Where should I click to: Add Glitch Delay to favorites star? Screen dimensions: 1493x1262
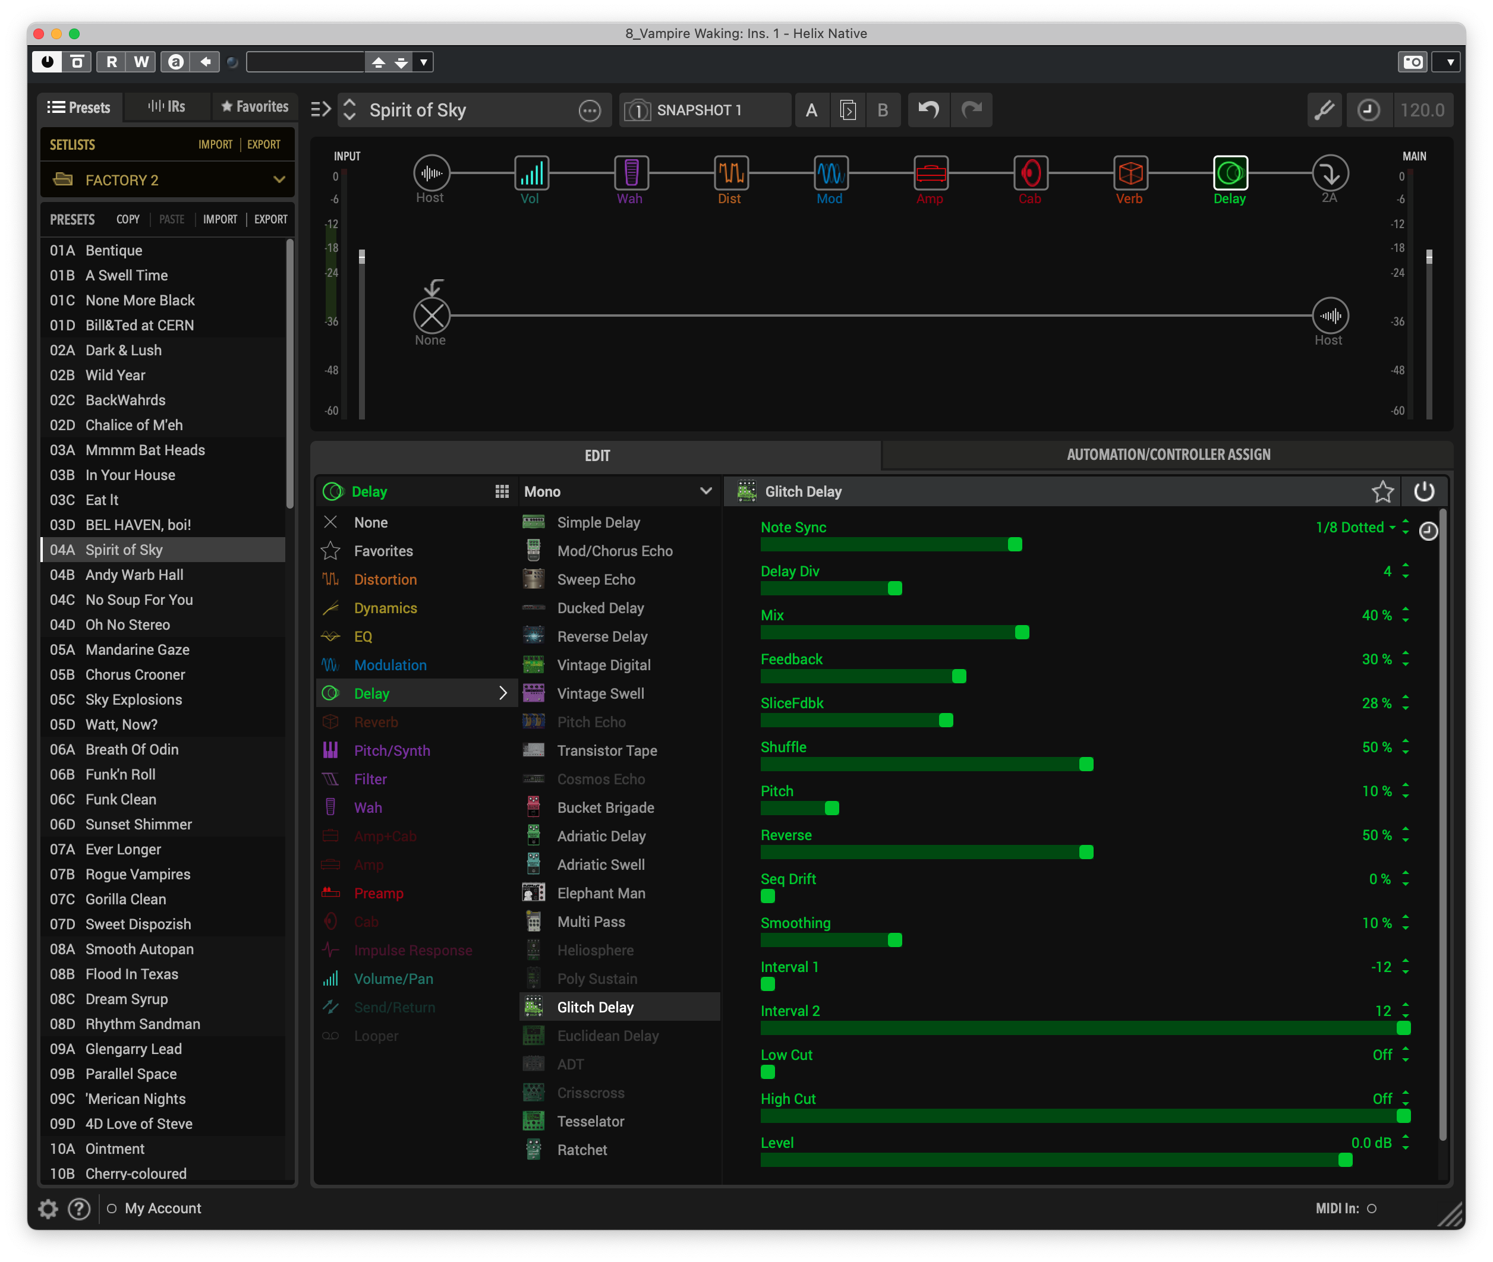[x=1382, y=491]
